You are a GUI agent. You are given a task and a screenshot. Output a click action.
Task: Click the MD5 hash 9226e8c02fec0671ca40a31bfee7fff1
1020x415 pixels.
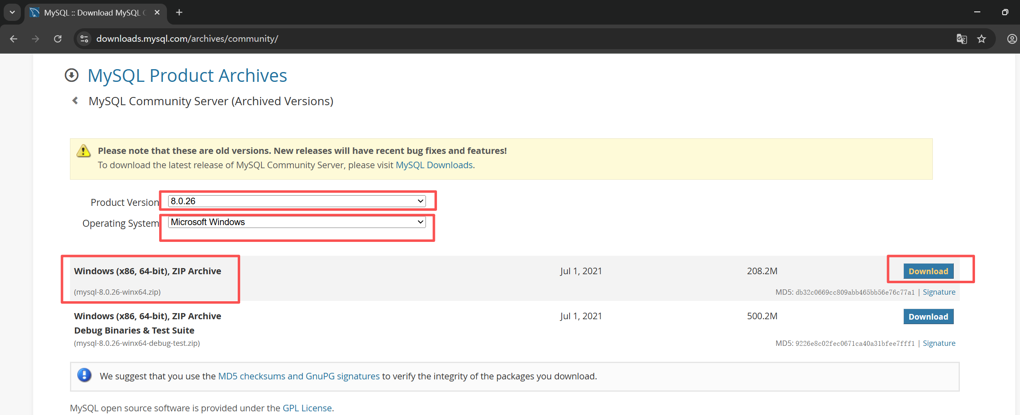[x=855, y=343]
